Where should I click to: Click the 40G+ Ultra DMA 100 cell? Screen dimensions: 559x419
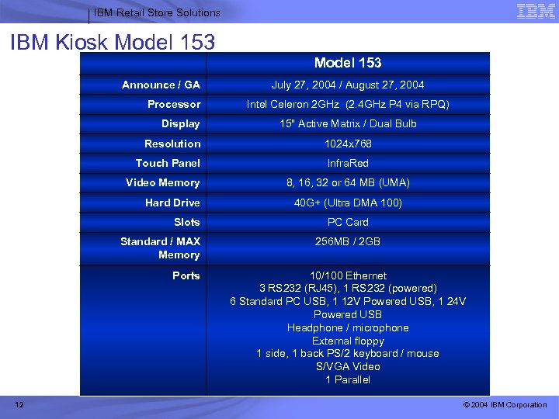pos(348,203)
